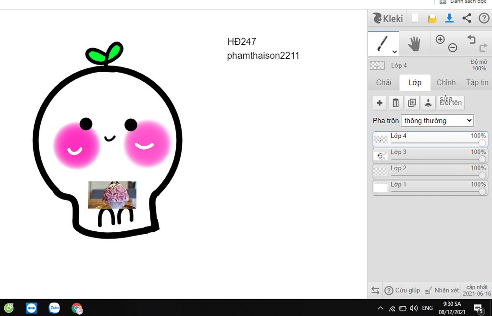Click Lớp 3 opacity slider handle

click(x=482, y=159)
